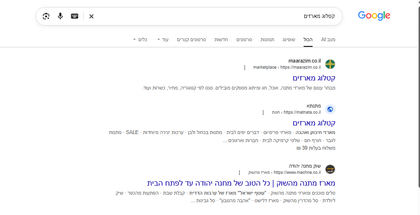Click the www.machne.co.il URL breadcrumb

[x=284, y=172]
